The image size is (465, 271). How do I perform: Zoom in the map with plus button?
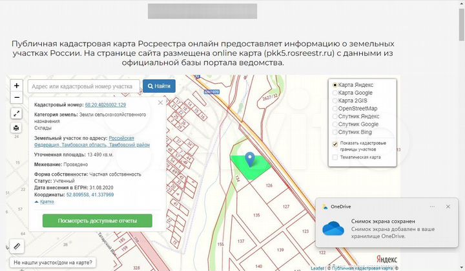[x=17, y=86]
